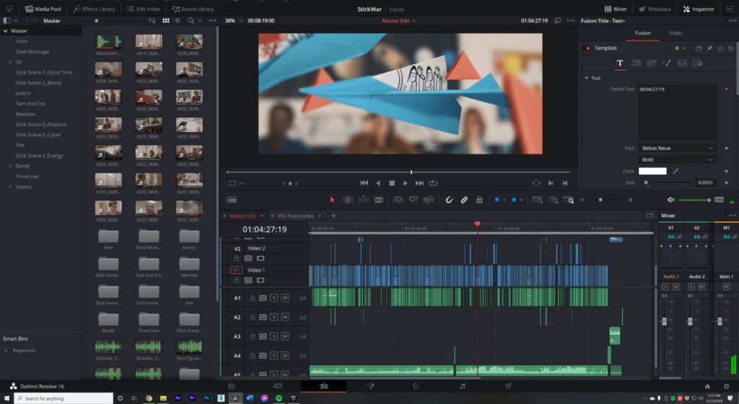The image size is (739, 404).
Task: Click the Custom Zoom icon
Action: [x=569, y=200]
